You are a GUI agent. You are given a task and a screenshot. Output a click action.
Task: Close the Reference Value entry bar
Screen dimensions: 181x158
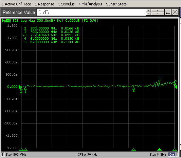(x=175, y=12)
